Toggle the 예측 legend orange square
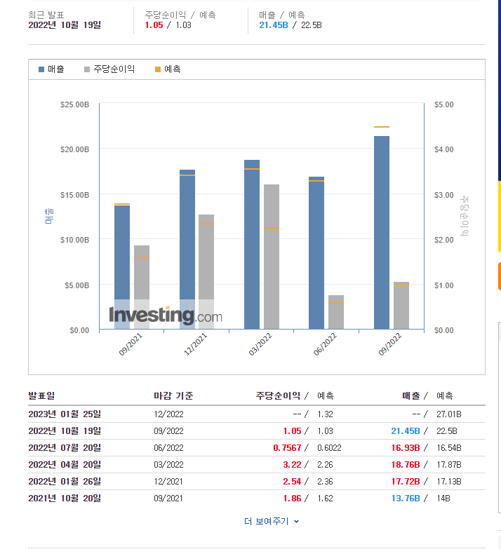Screen dimensions: 501x549 [x=158, y=69]
